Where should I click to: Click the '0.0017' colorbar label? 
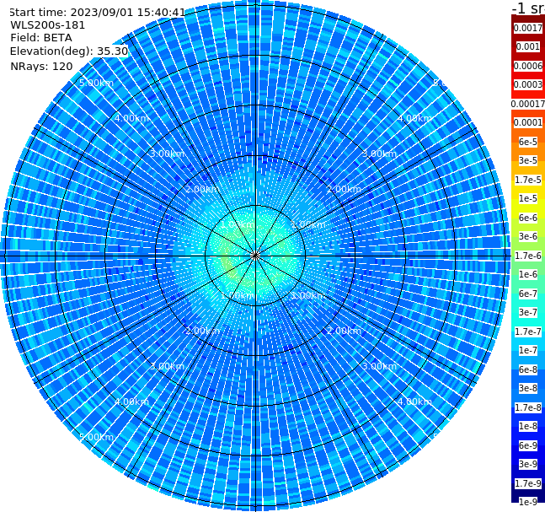coord(527,28)
